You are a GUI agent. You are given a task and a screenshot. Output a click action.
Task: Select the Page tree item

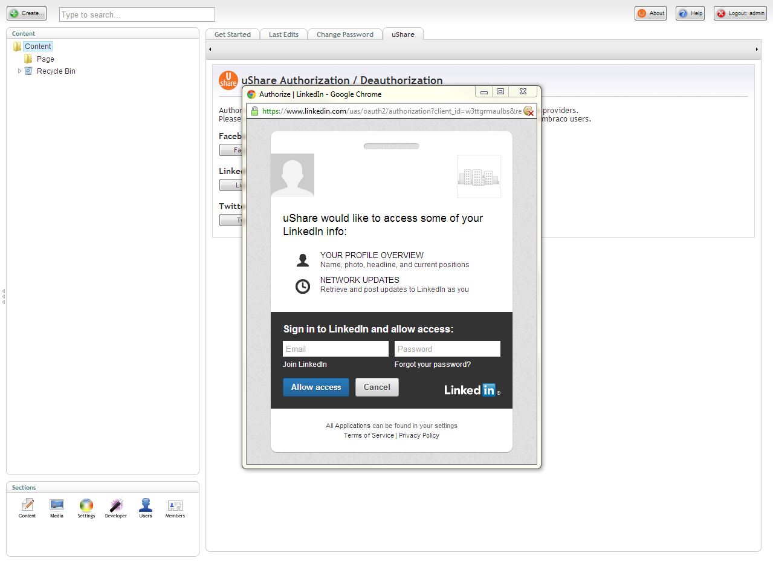coord(45,59)
